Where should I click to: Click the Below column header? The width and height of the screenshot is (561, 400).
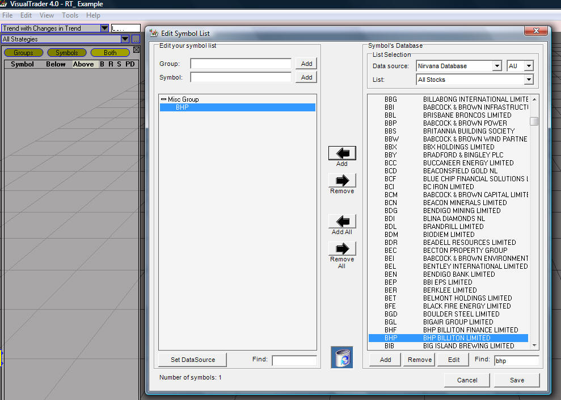(56, 64)
